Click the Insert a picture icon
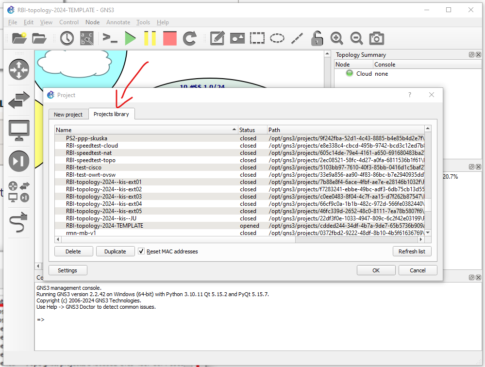The height and width of the screenshot is (367, 485). (237, 38)
